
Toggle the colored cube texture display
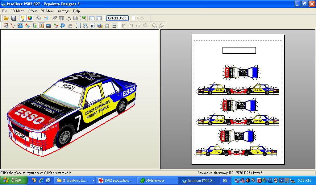click(30, 18)
